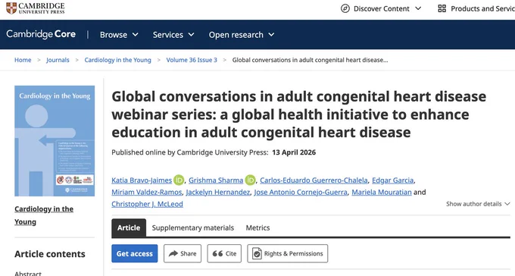Open author Katia Bravo-Jaimes link
This screenshot has height=276, width=515.
coord(142,180)
